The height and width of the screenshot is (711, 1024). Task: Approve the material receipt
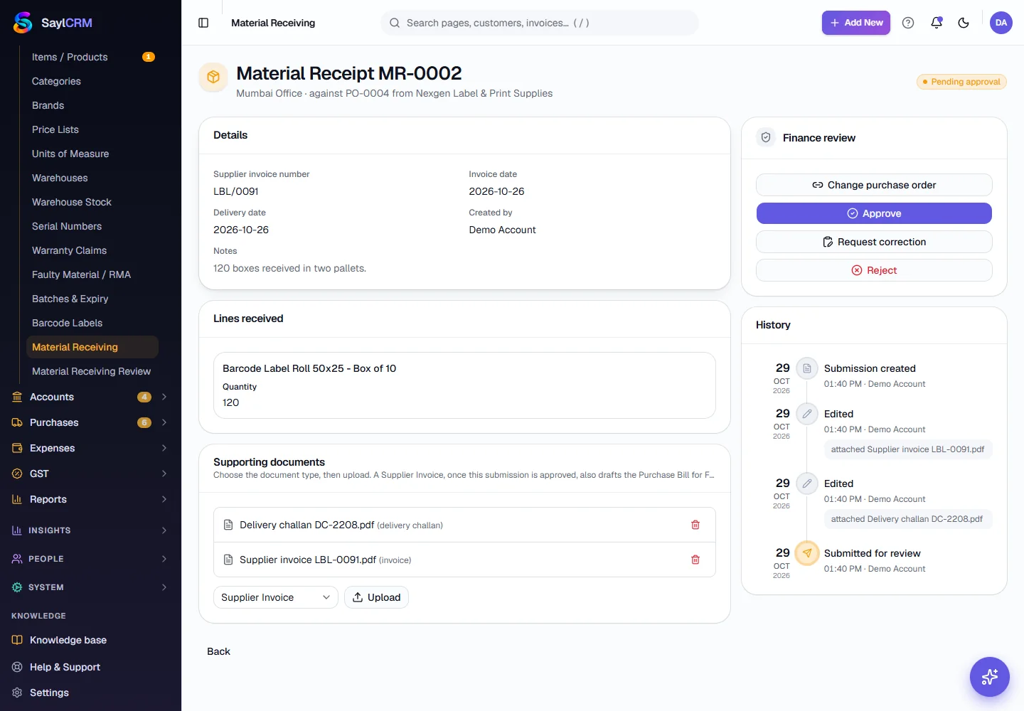pos(874,213)
